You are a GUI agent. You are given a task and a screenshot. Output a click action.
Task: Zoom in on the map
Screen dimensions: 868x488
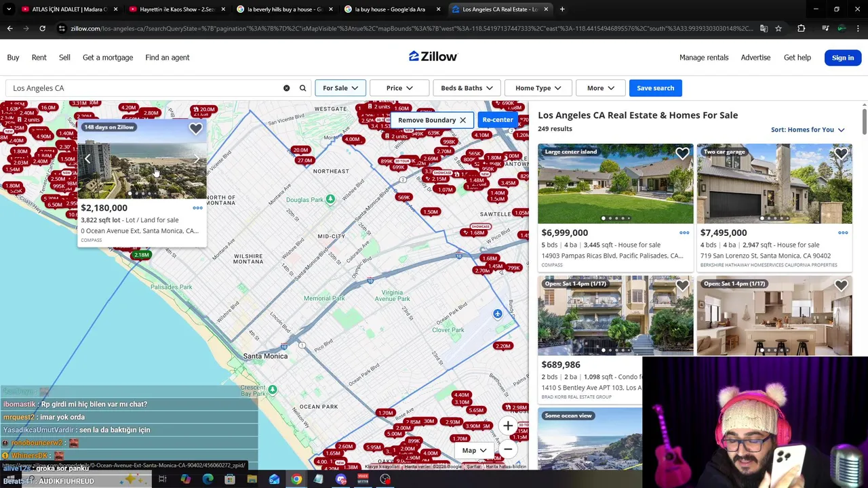(x=508, y=426)
